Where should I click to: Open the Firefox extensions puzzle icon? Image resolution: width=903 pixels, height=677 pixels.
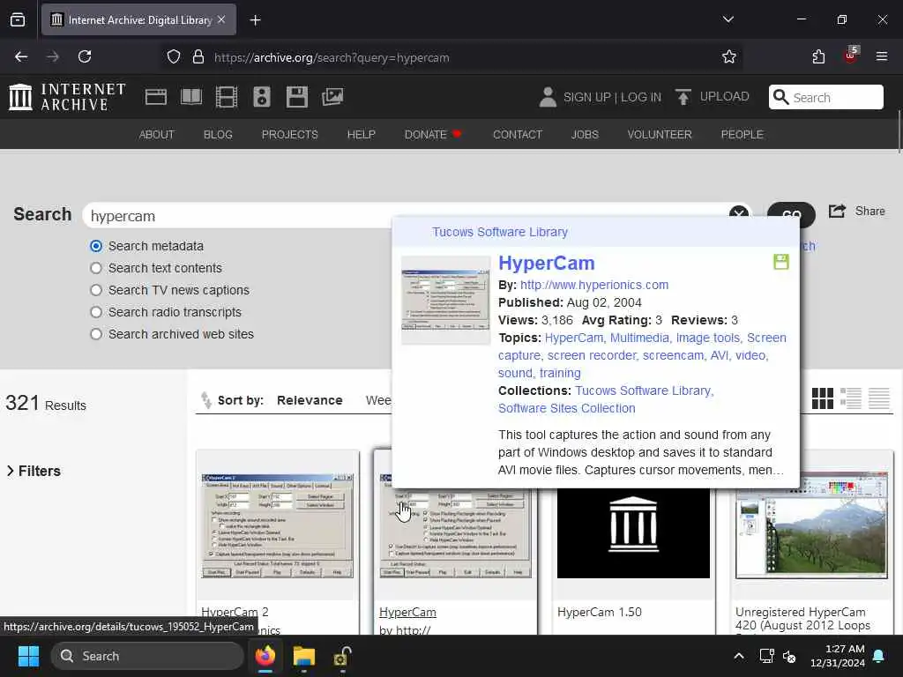[x=818, y=57]
